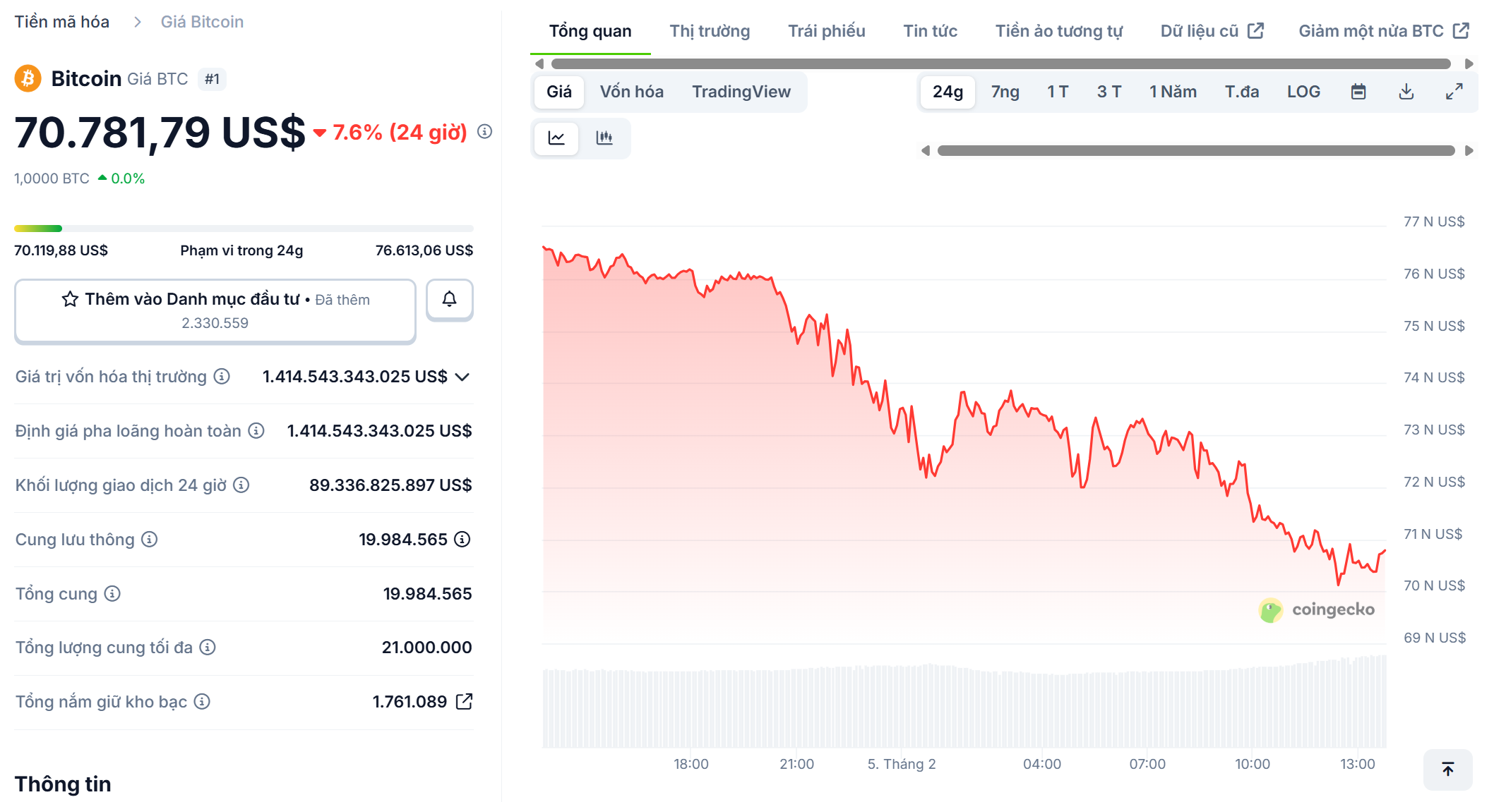Open the external link for Tổng nắm giữ kho bạc
Viewport: 1494px width, 802px height.
(x=465, y=701)
